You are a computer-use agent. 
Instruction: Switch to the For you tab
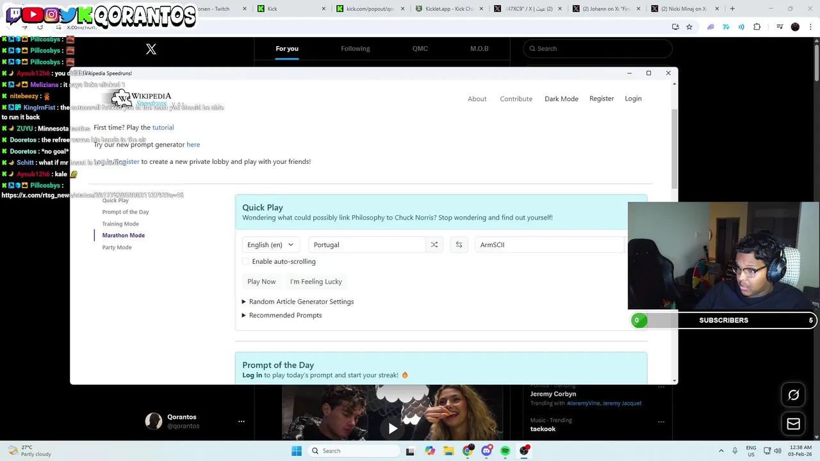287,49
